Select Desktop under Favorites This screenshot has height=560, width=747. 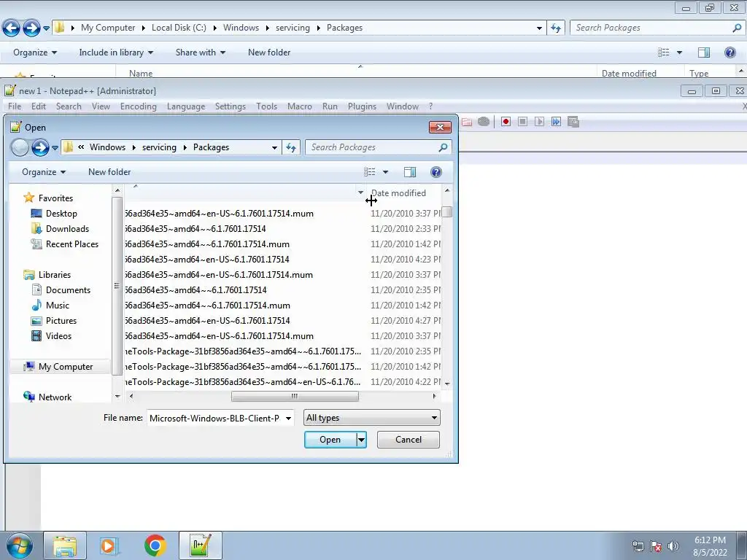point(61,214)
